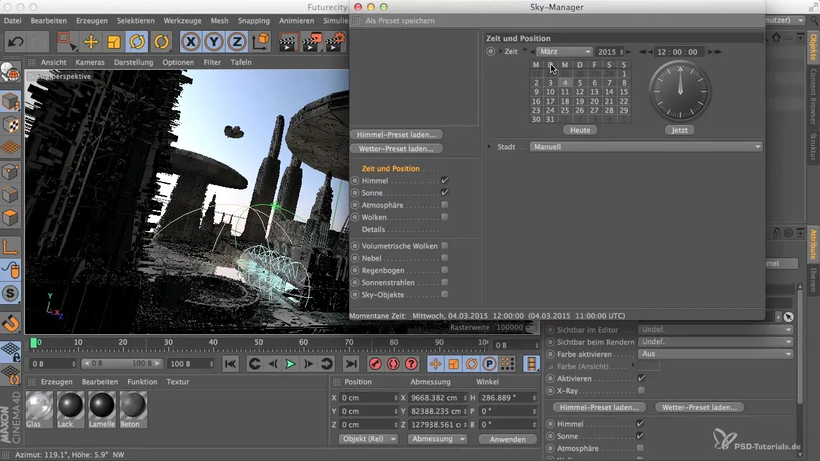Click the Jetzt button
The height and width of the screenshot is (461, 820).
pos(680,130)
